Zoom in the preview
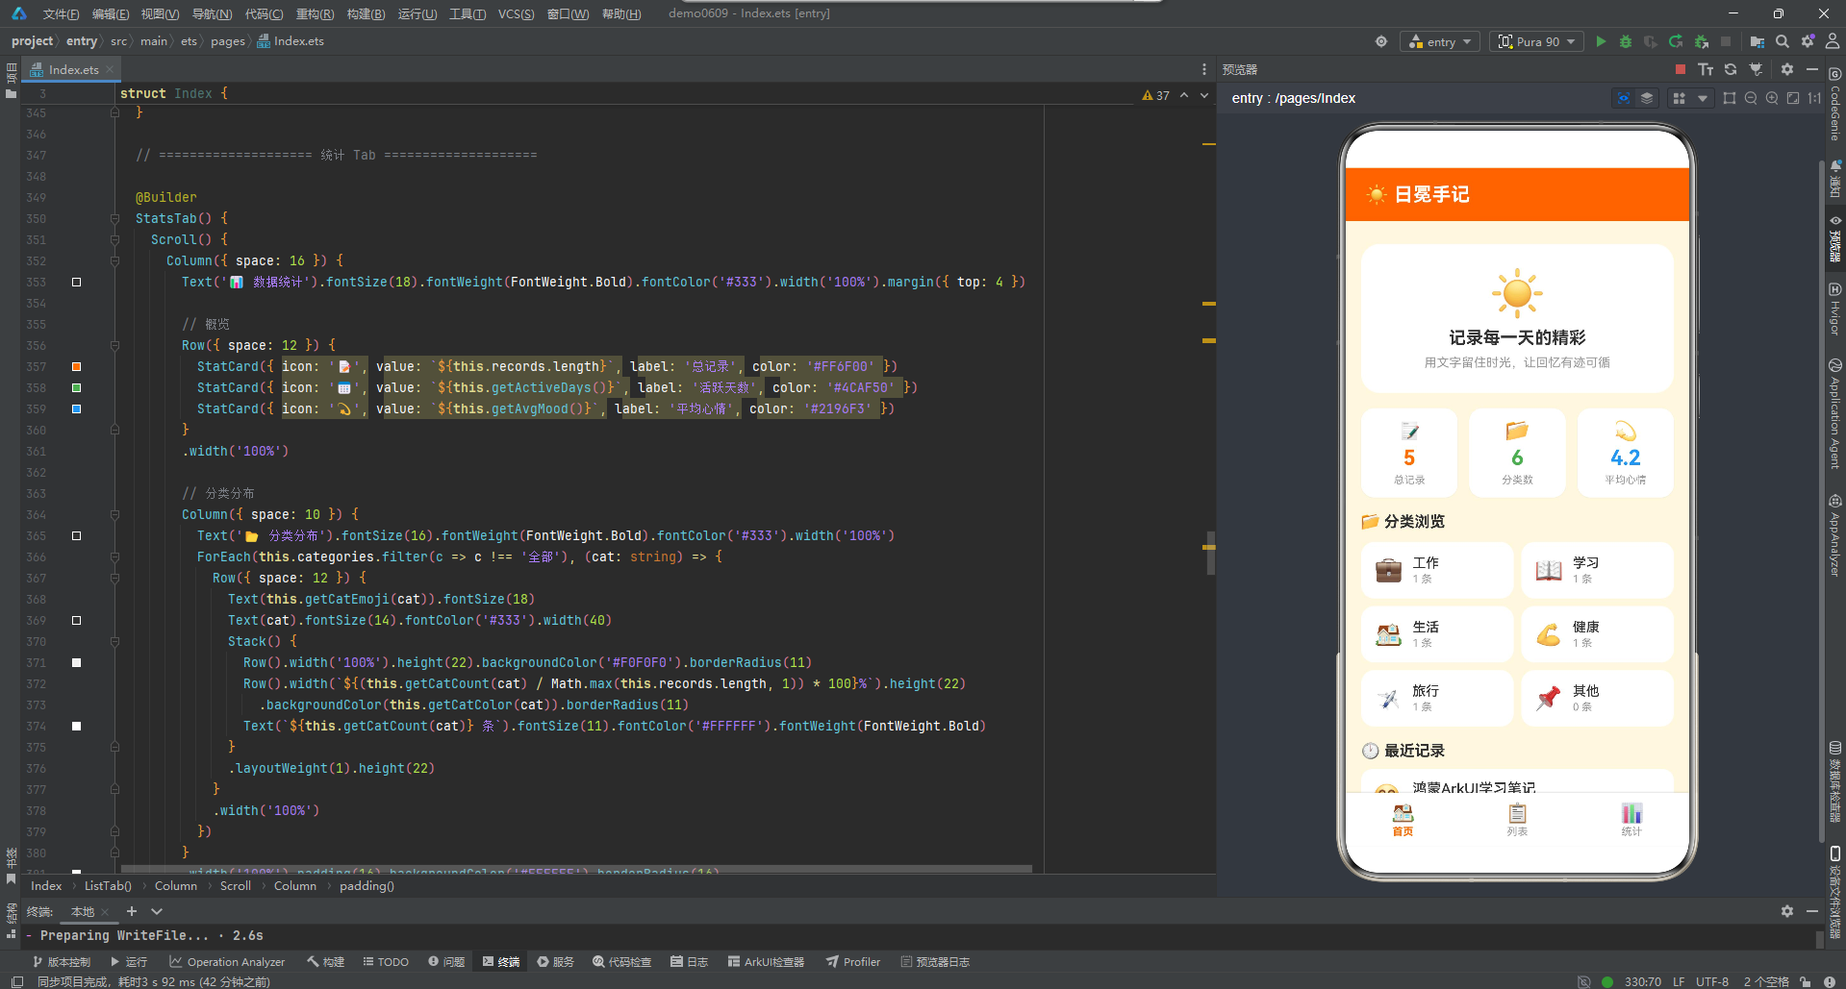1846x989 pixels. (1772, 98)
